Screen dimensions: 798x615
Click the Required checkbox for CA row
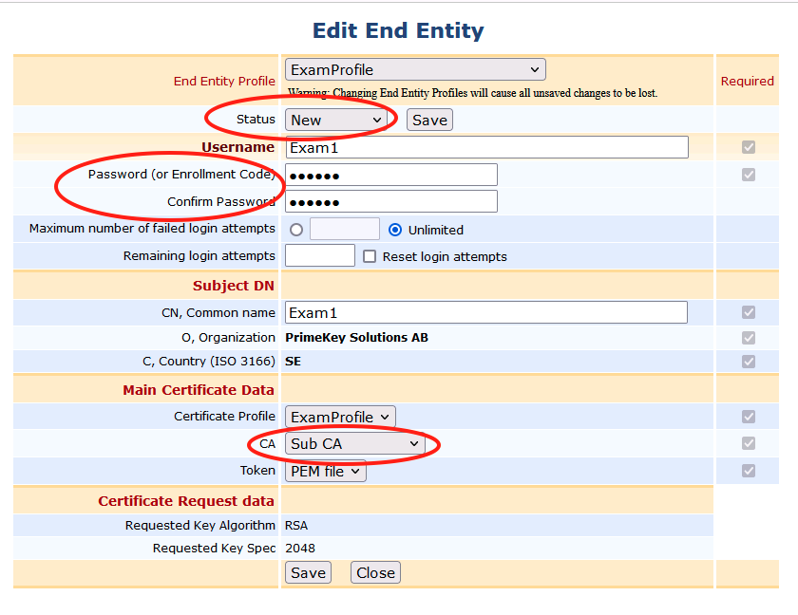click(749, 443)
